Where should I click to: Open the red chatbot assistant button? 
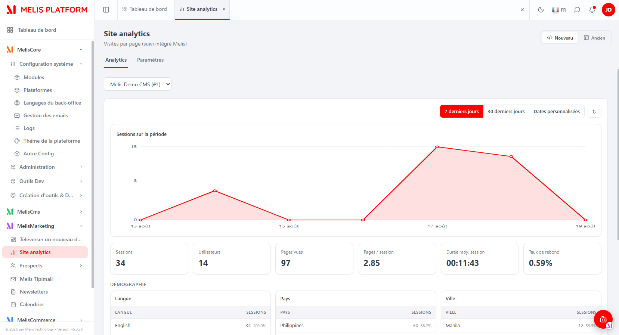pos(603,319)
